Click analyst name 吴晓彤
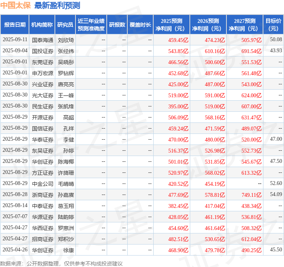This screenshot has height=267, width=284. click(x=66, y=62)
